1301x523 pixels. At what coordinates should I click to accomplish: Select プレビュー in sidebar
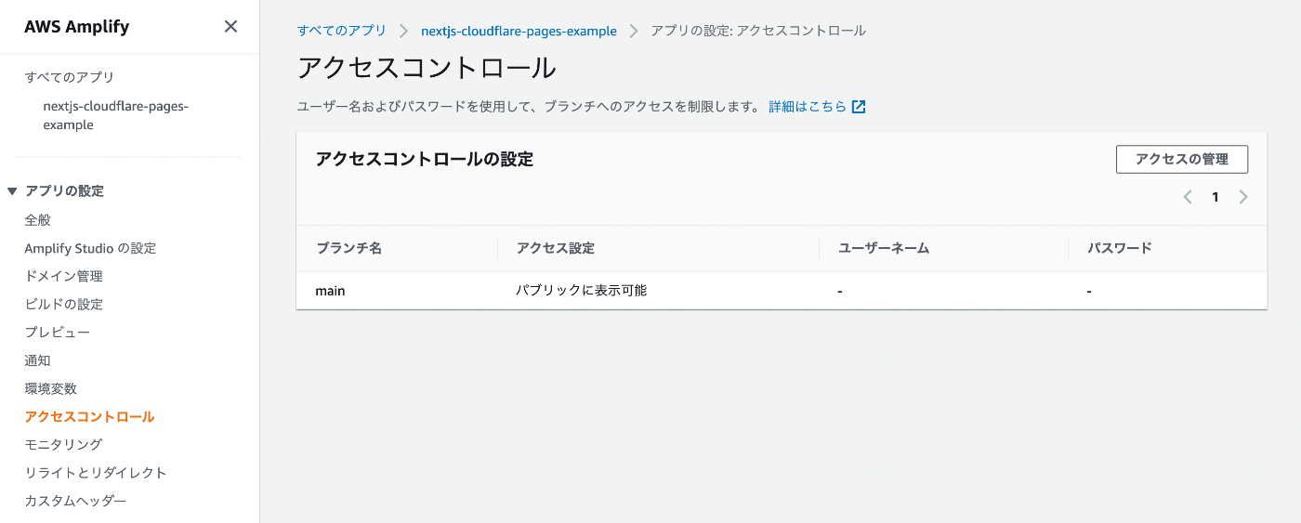tap(58, 332)
